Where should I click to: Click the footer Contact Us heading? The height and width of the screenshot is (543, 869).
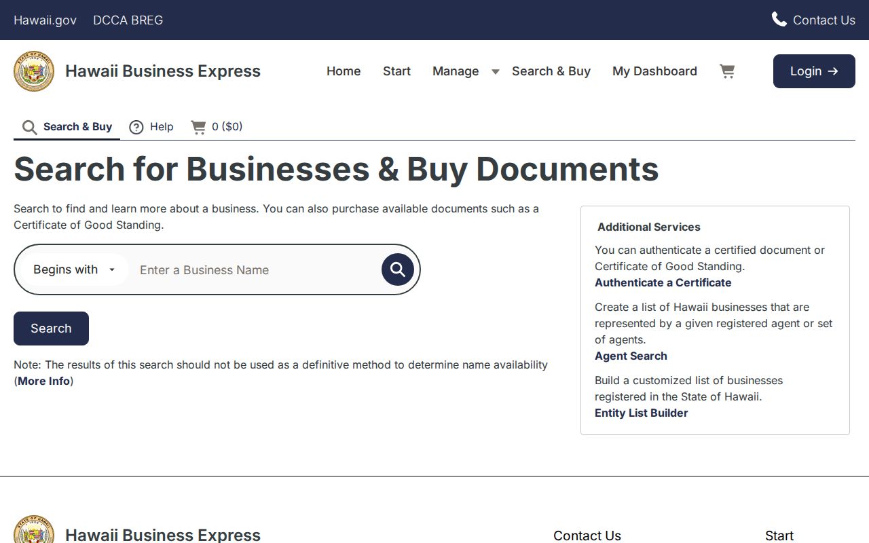click(587, 536)
